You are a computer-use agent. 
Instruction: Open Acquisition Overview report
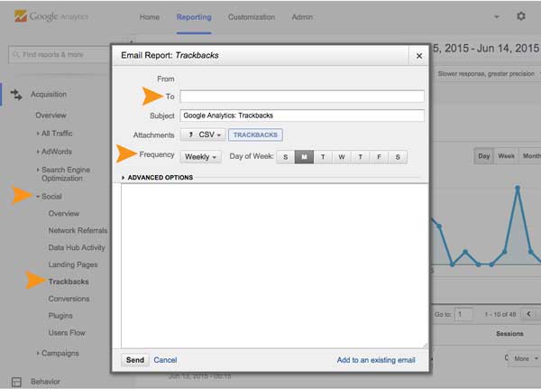(x=50, y=116)
